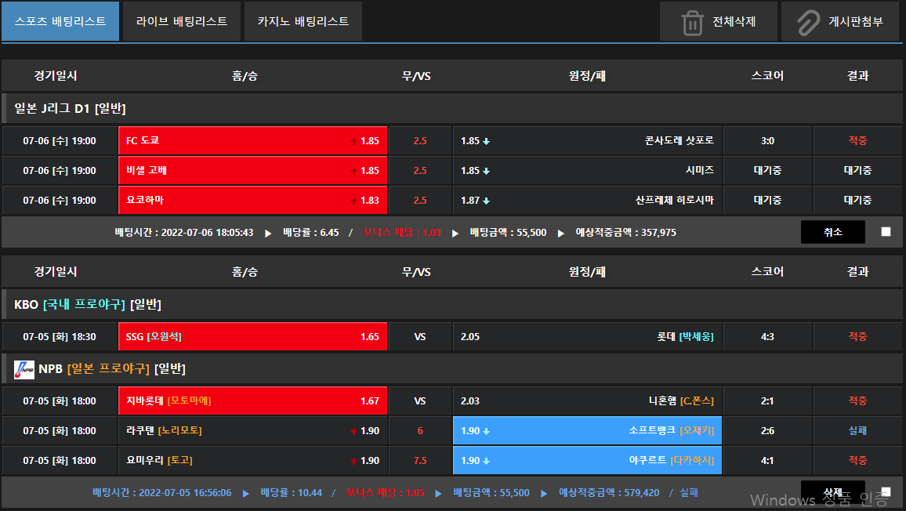Click the paperclip icon for 게시판첨부
Screen dimensions: 906x511
[x=807, y=22]
